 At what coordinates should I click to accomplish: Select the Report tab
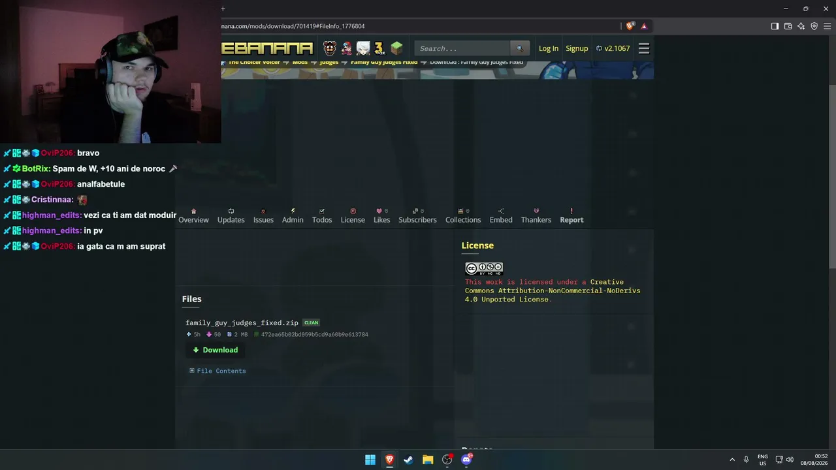[571, 216]
